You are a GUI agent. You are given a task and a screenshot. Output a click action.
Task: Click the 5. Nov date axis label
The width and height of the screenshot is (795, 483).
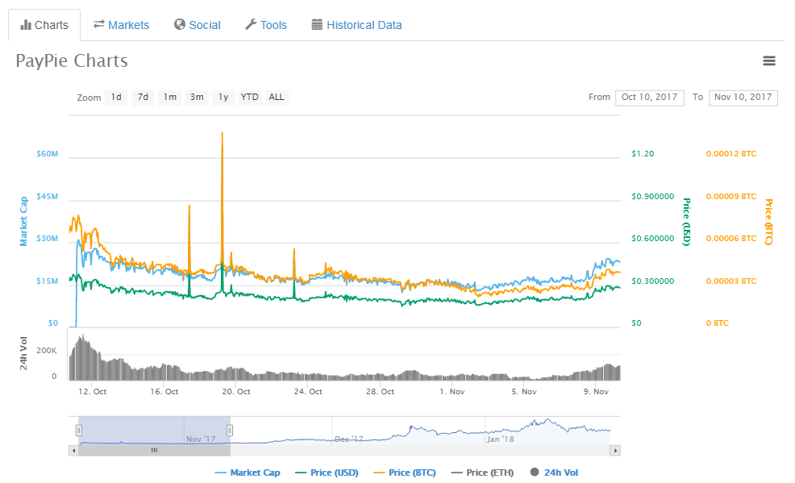tap(524, 391)
